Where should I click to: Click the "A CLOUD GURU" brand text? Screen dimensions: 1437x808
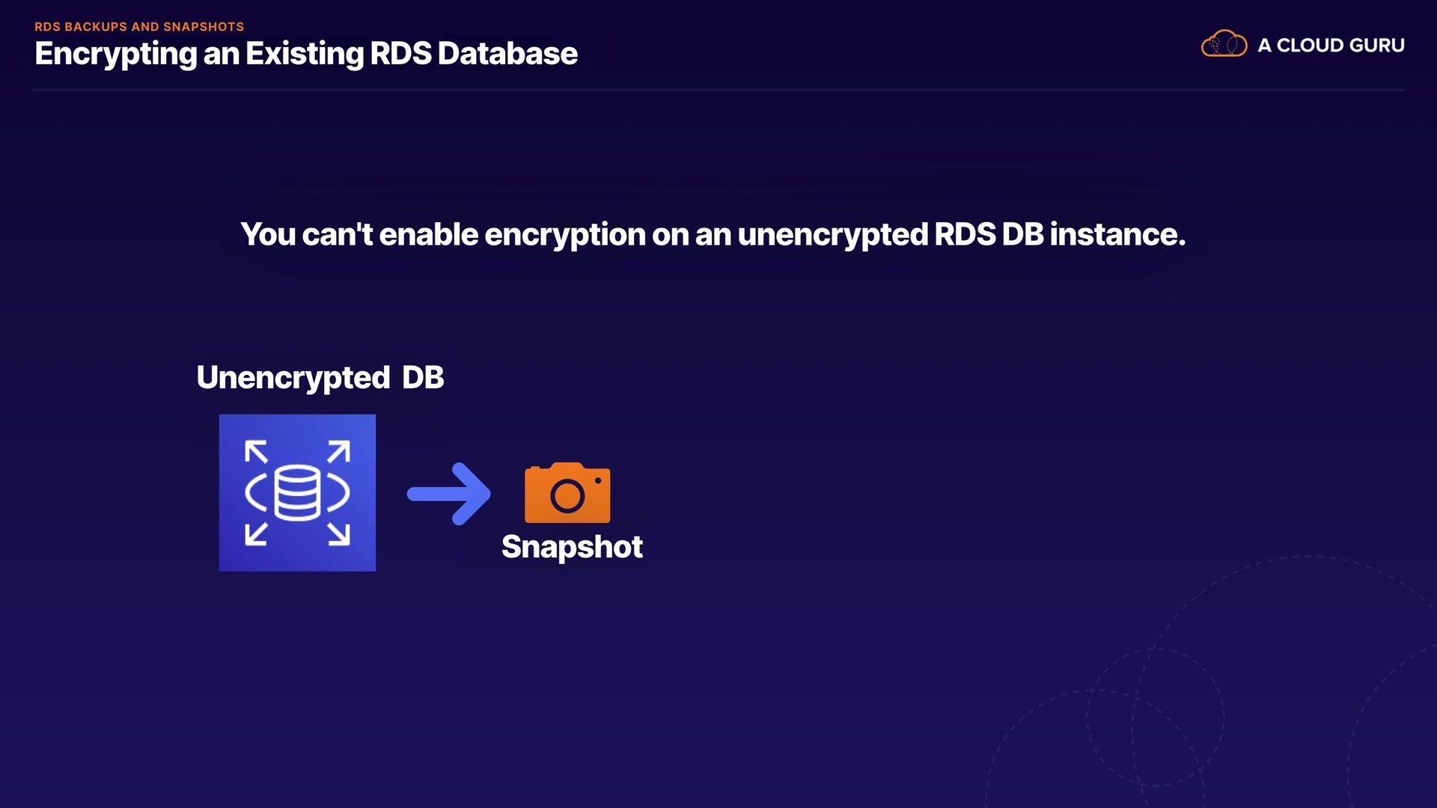(1331, 46)
